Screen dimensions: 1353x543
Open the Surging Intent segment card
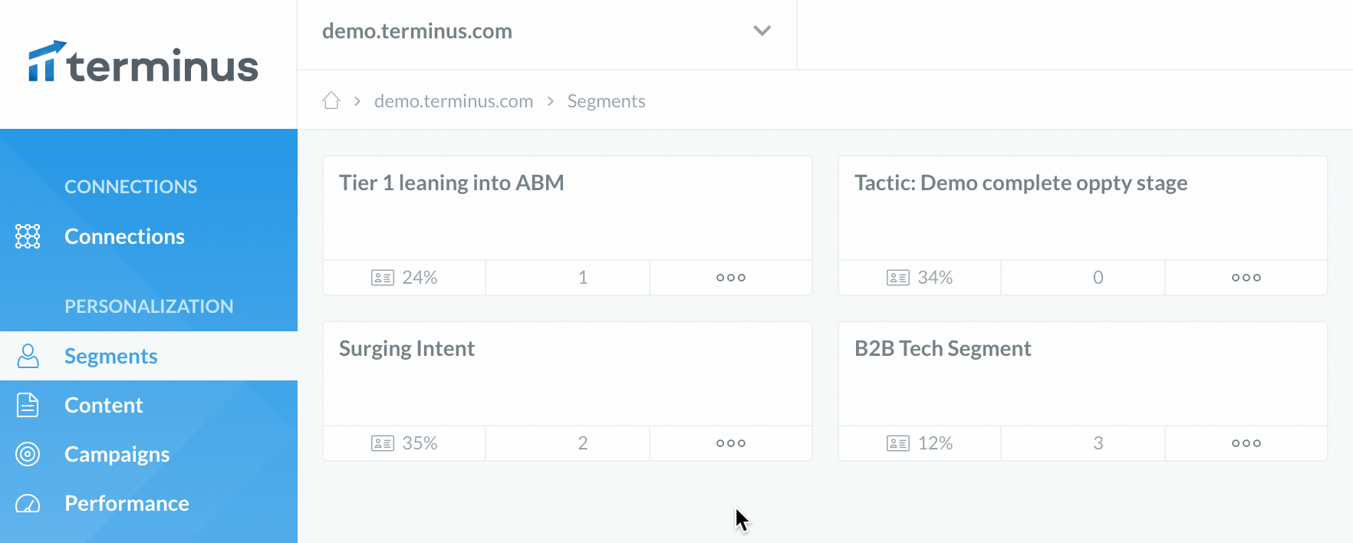point(568,374)
